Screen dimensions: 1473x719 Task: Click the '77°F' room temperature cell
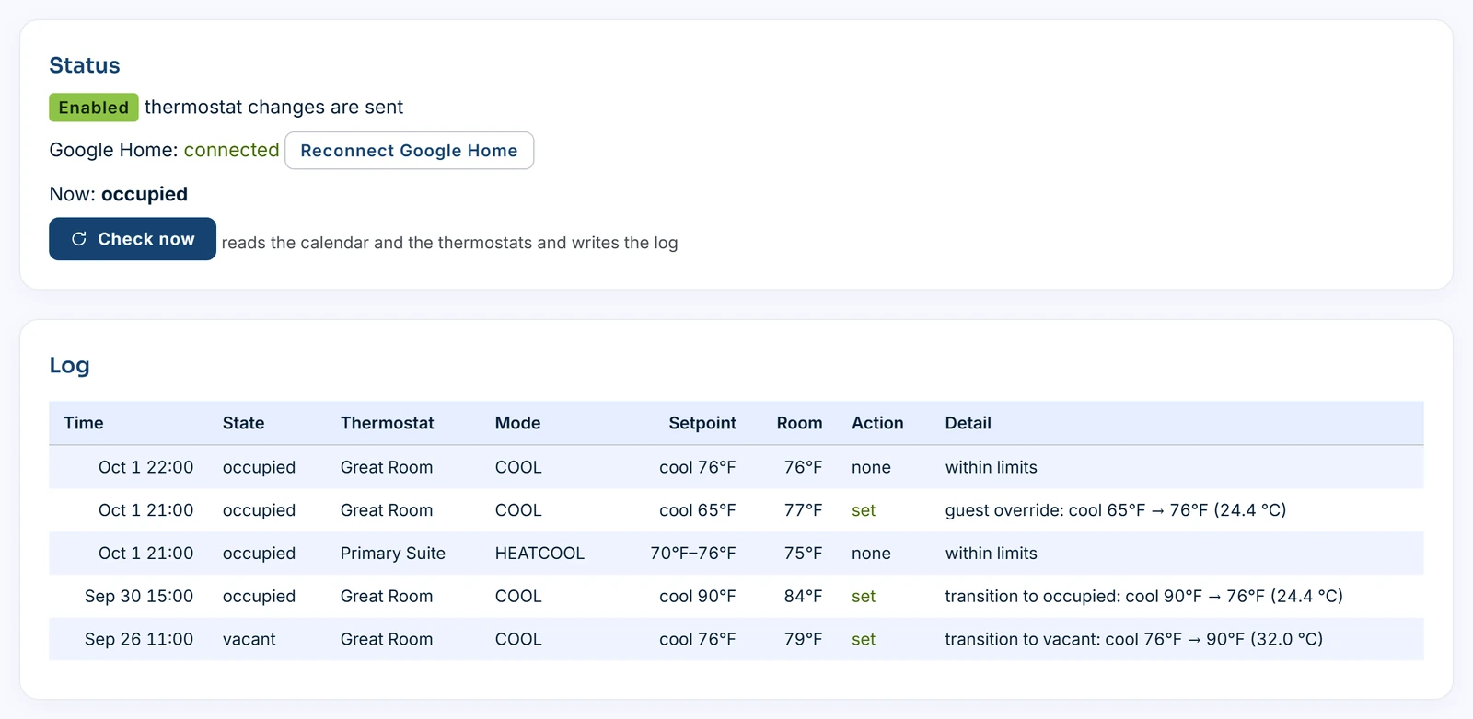[803, 510]
